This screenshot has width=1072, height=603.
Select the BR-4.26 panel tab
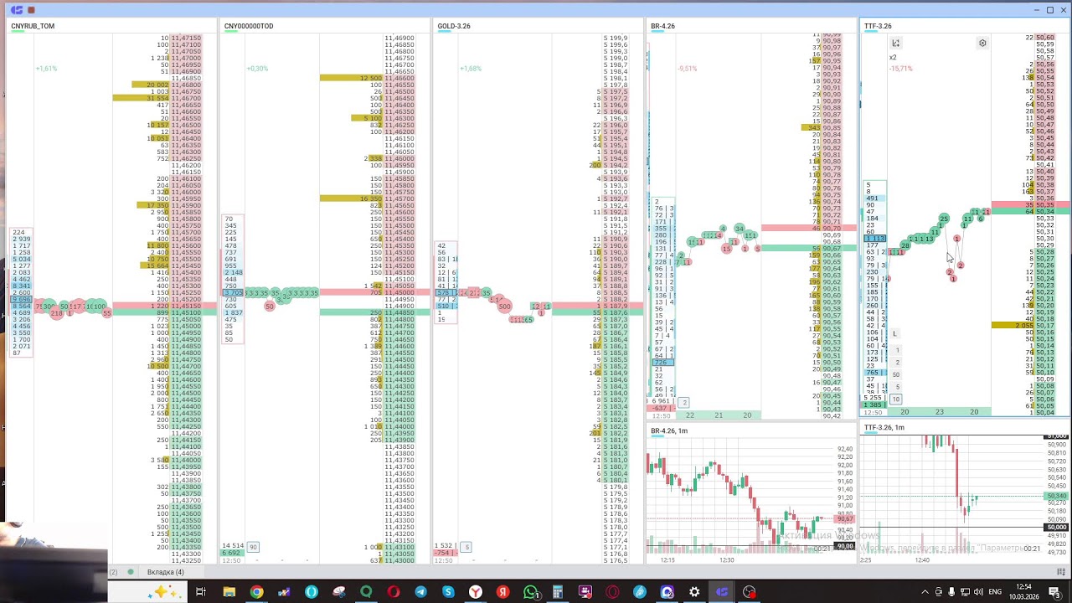(662, 26)
